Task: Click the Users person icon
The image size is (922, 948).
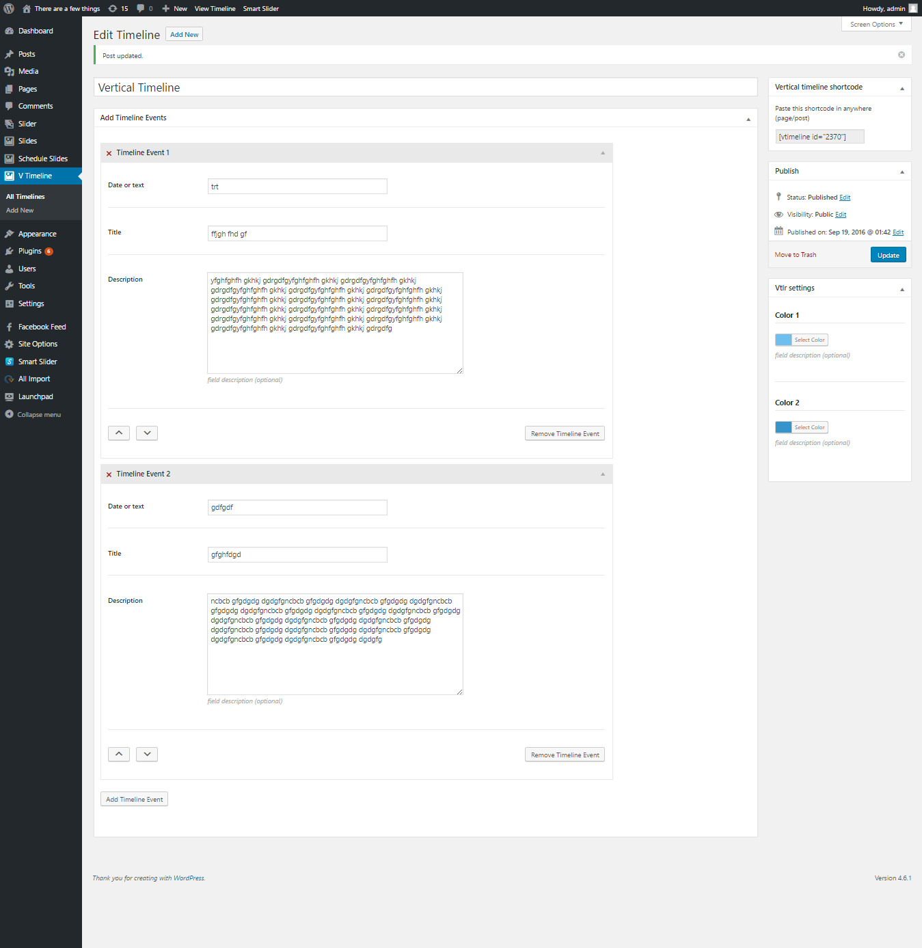Action: (x=10, y=269)
